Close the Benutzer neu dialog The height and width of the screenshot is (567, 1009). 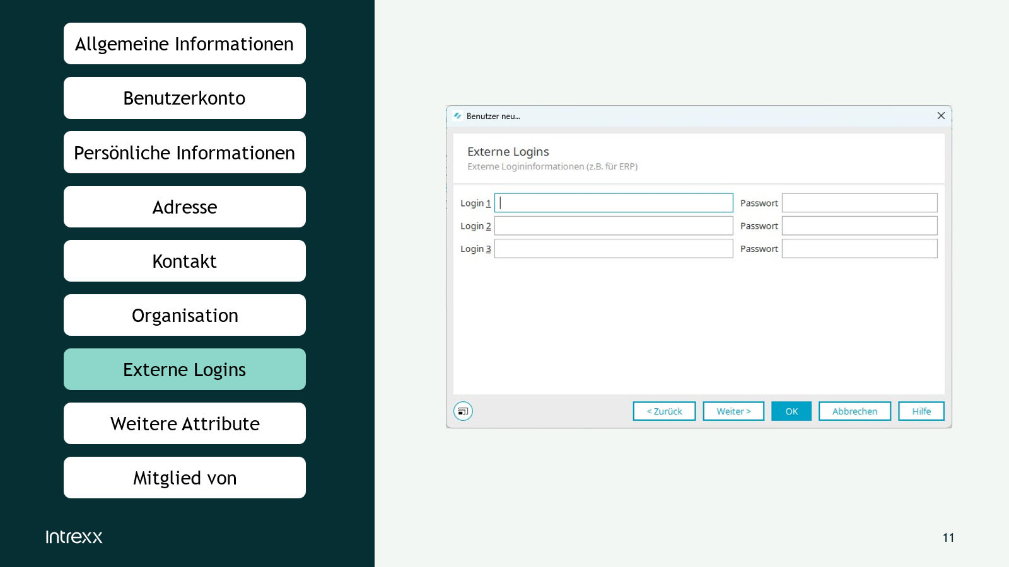(x=940, y=116)
